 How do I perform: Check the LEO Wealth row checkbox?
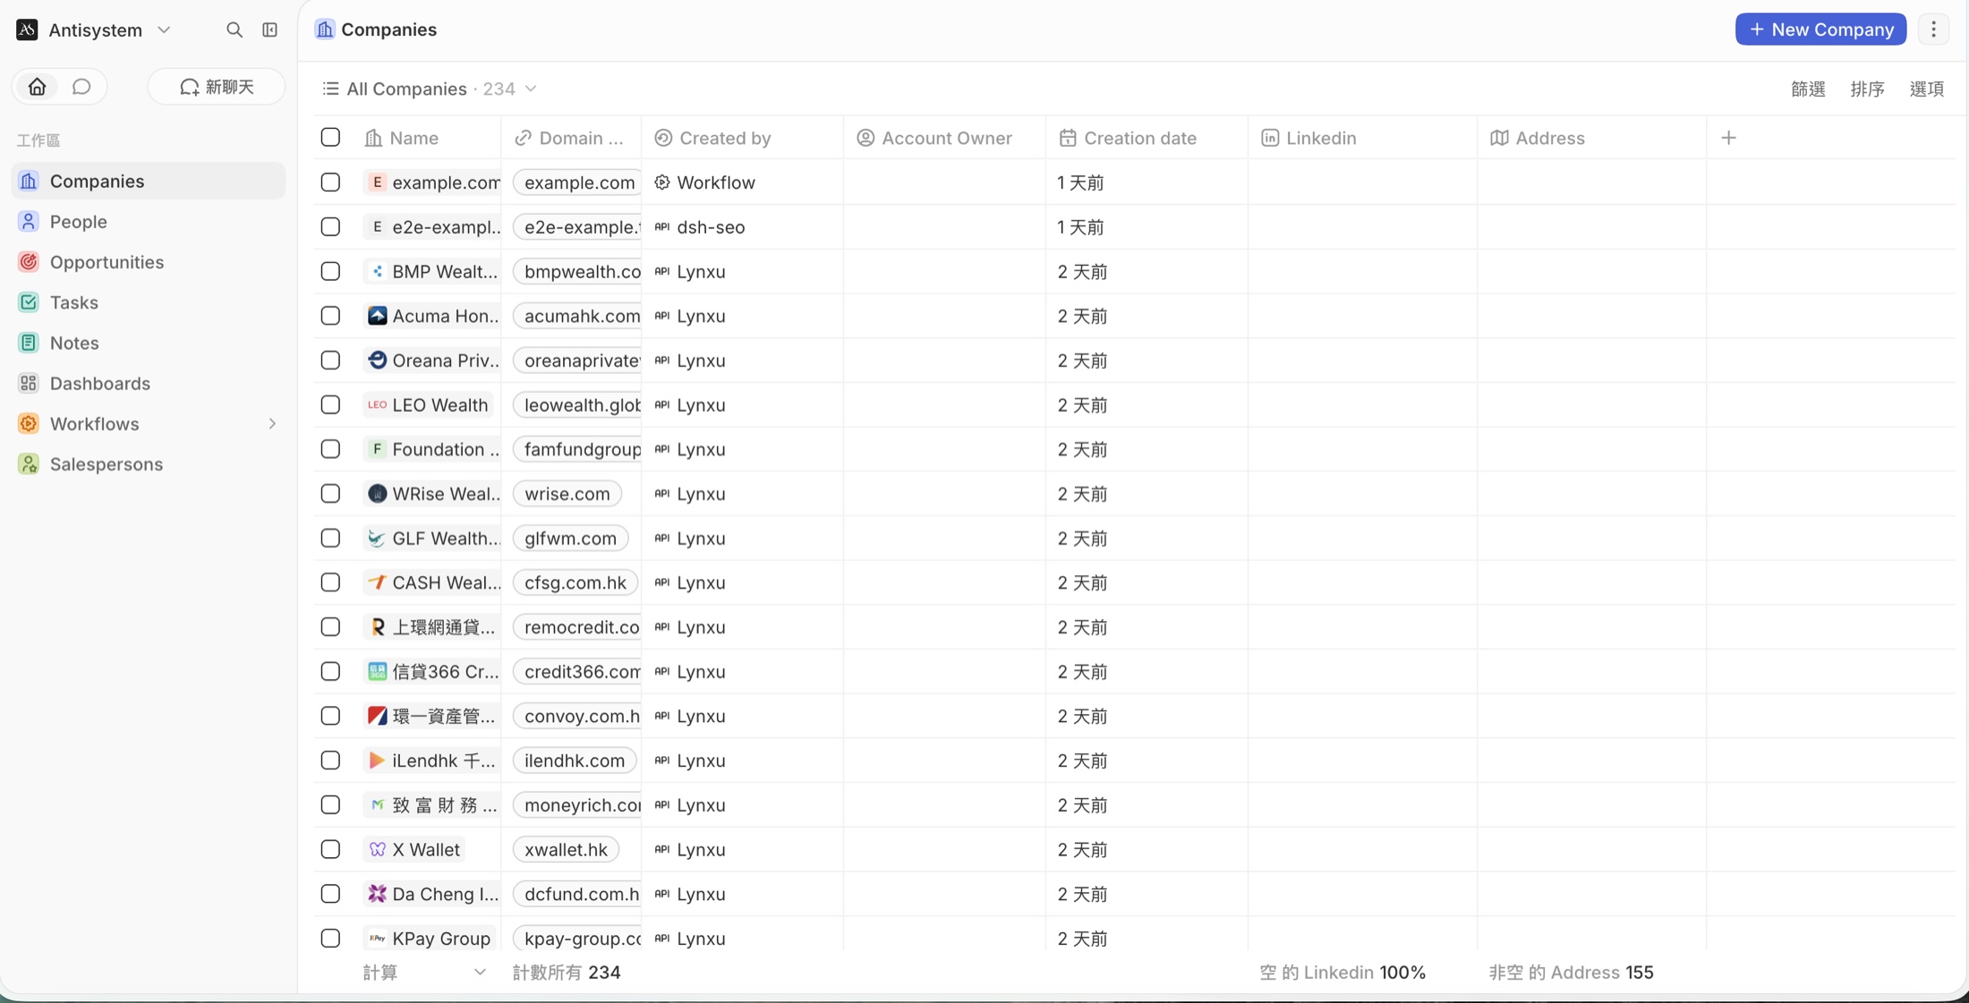pyautogui.click(x=330, y=404)
